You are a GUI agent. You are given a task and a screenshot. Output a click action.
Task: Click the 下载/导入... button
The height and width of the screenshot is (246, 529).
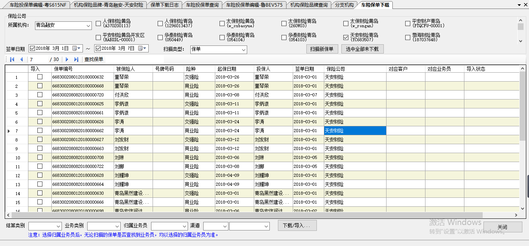pyautogui.click(x=297, y=226)
